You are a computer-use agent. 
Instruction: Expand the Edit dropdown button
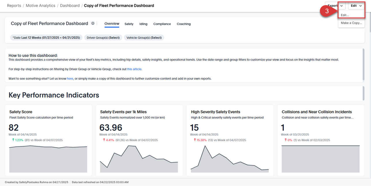pyautogui.click(x=356, y=6)
